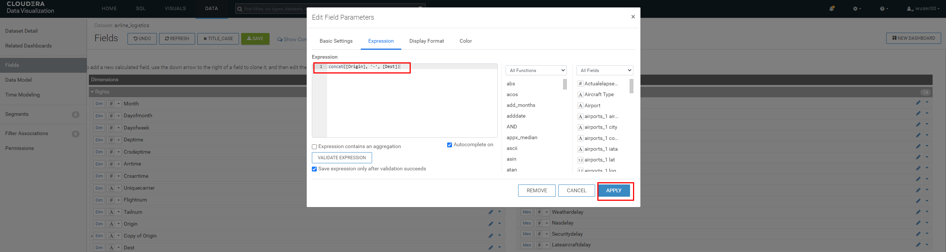946x252 pixels.
Task: Click the string type icon for Origin
Action: point(111,224)
